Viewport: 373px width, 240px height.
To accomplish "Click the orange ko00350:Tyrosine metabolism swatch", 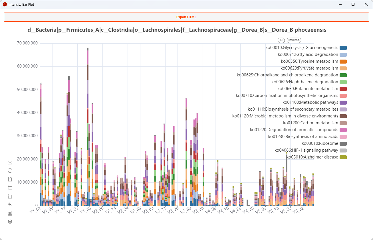I will coord(343,62).
